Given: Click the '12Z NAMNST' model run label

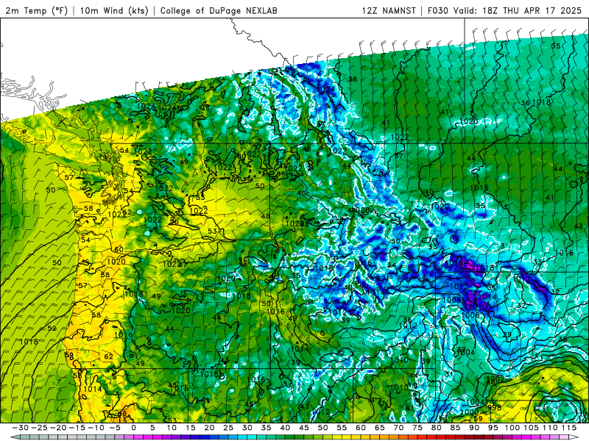Looking at the screenshot, I should point(389,10).
